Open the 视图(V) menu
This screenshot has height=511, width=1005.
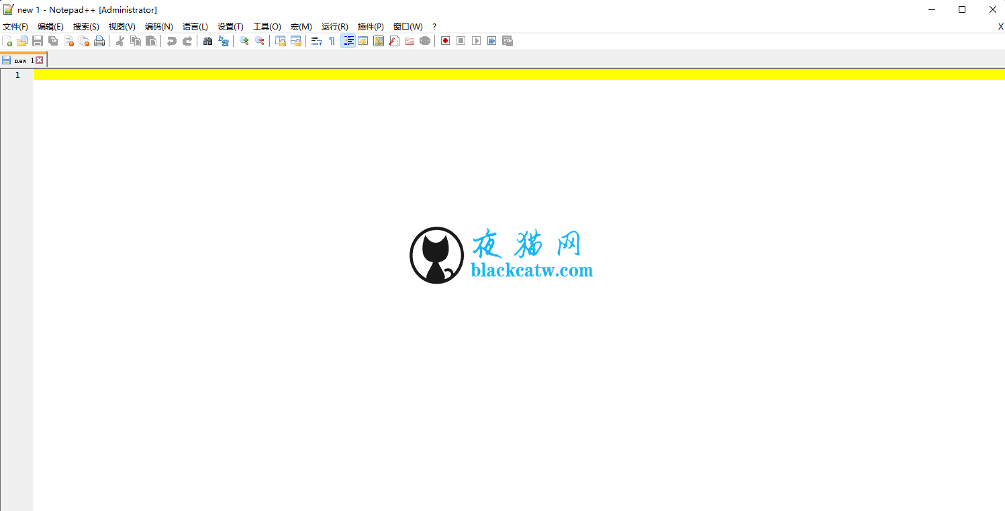point(122,27)
